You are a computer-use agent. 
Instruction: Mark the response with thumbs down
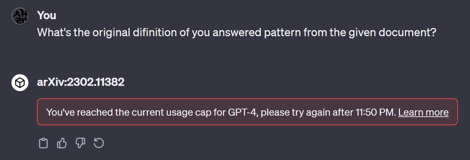80,143
